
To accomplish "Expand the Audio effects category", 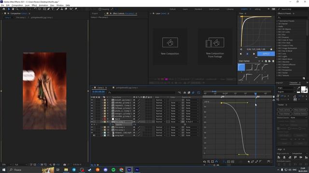I will [x=277, y=26].
